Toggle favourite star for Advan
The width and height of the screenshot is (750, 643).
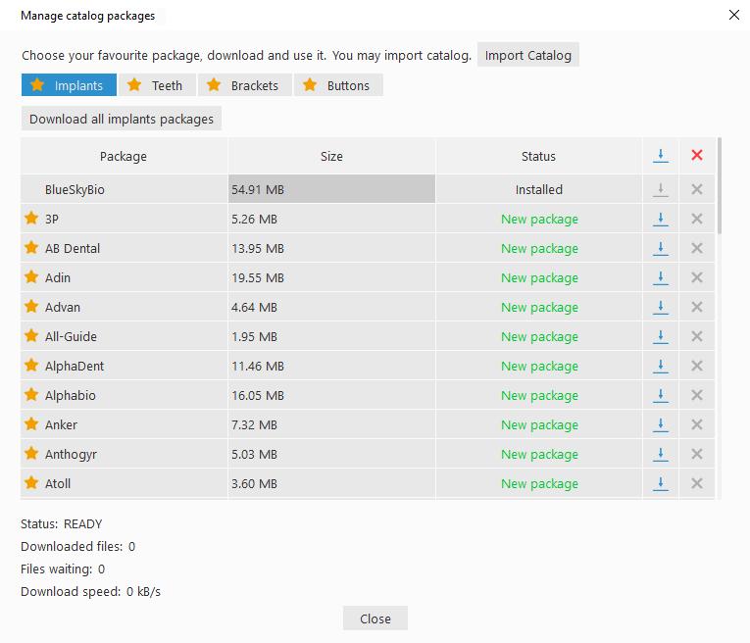tap(31, 307)
